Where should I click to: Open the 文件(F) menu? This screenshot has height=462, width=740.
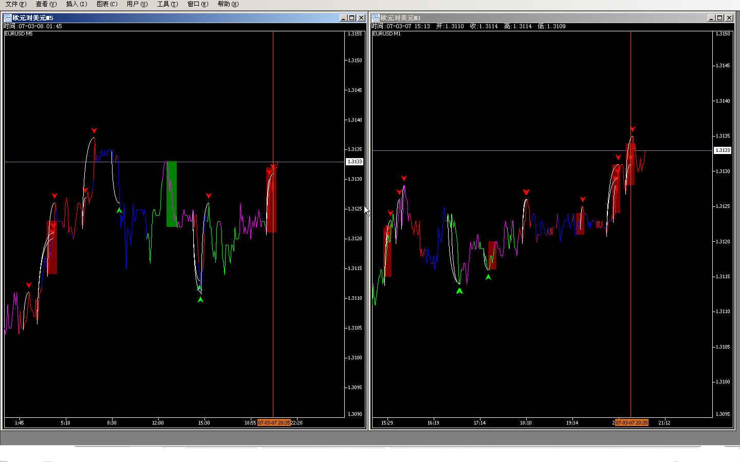(15, 4)
